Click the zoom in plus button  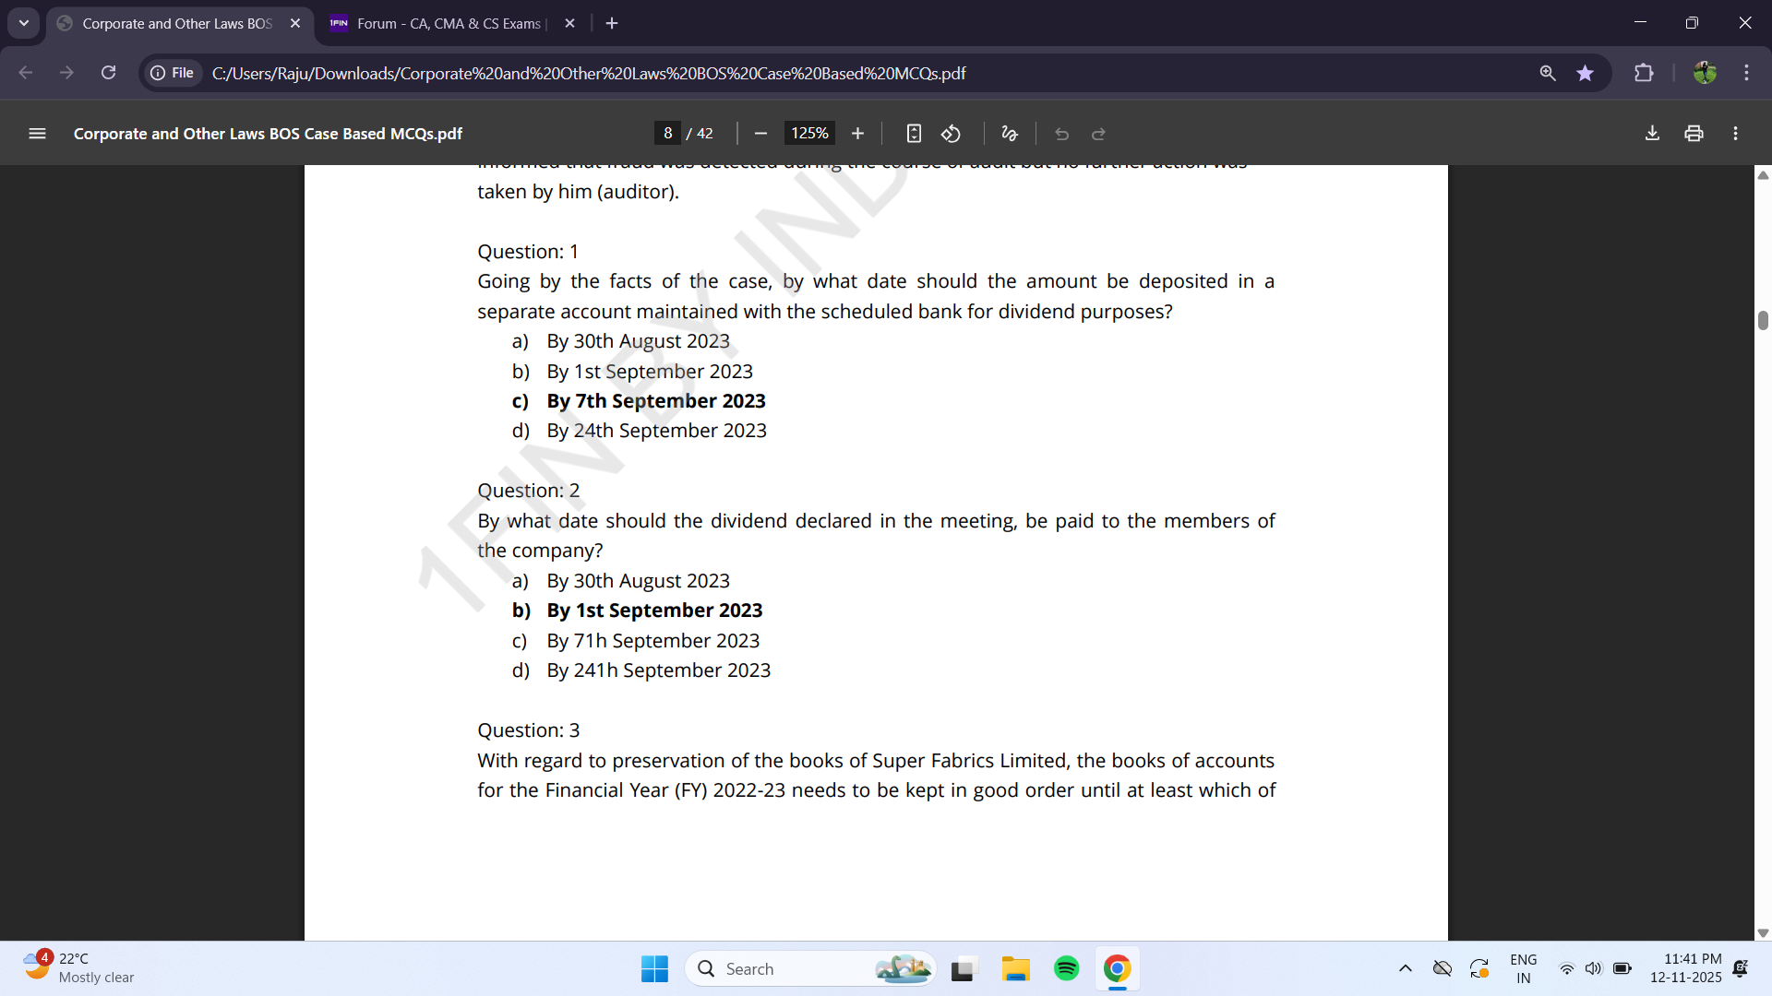857,134
